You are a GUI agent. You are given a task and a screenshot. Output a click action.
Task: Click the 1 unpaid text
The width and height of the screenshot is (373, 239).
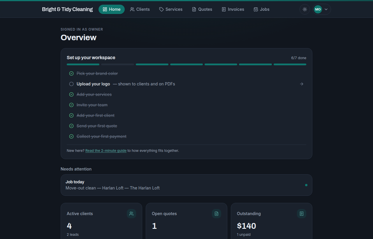244,235
